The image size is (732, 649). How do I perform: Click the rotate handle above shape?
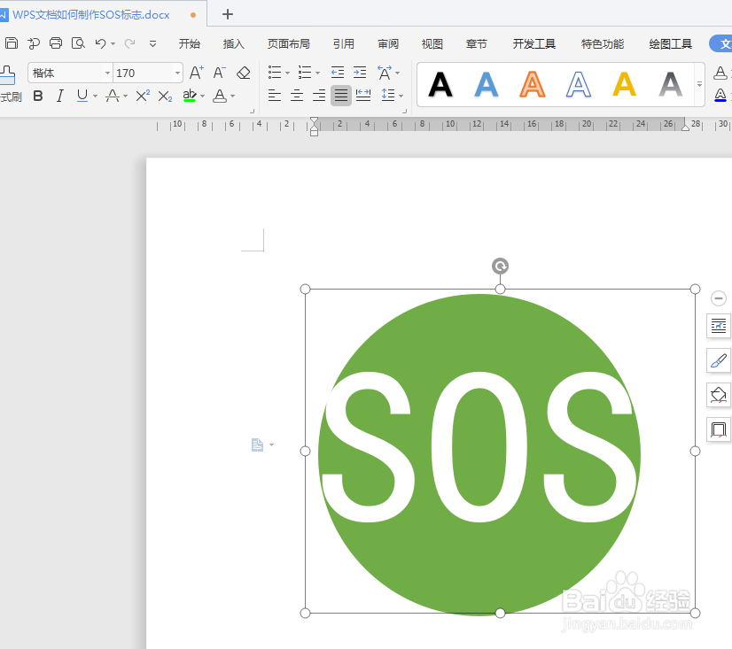tap(500, 267)
